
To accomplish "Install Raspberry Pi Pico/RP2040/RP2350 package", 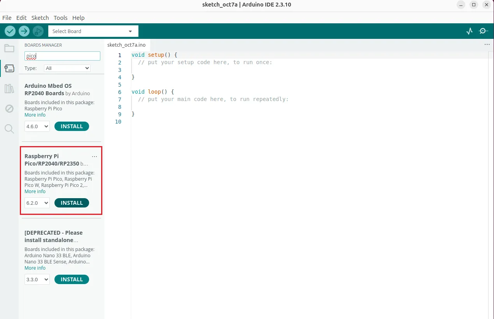I will tap(72, 203).
